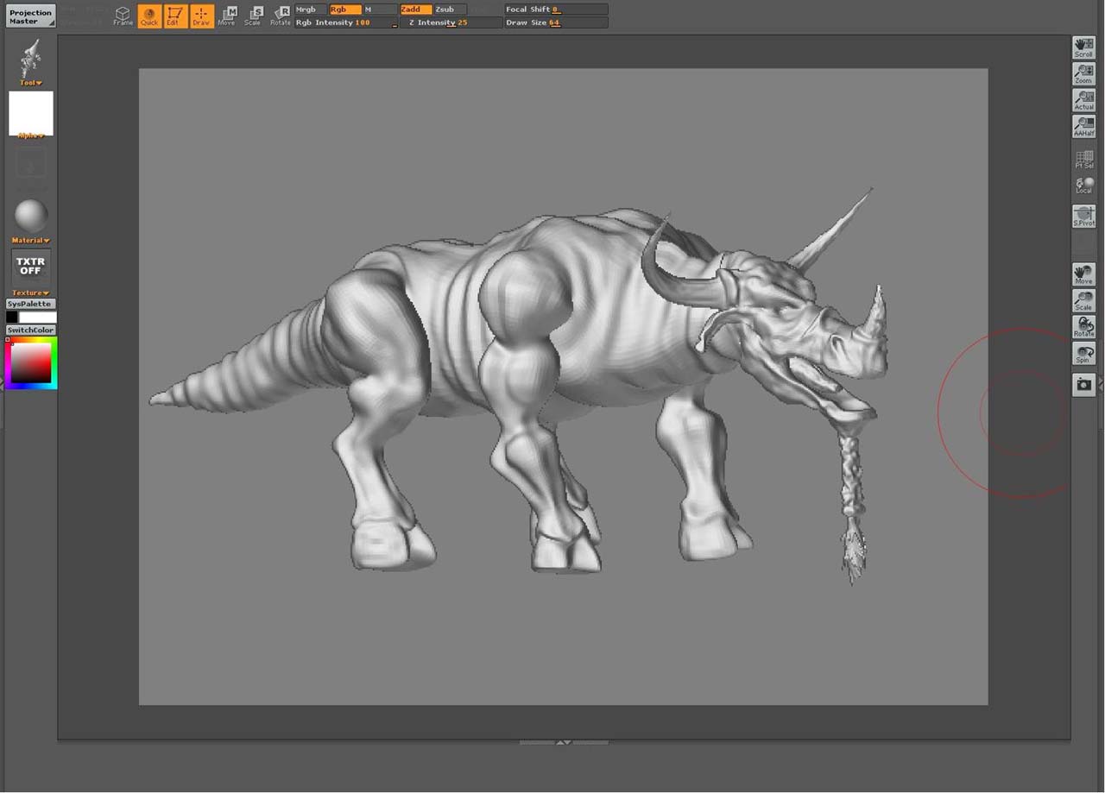Select the Zoom canvas icon
Image resolution: width=1105 pixels, height=793 pixels.
(x=1083, y=74)
